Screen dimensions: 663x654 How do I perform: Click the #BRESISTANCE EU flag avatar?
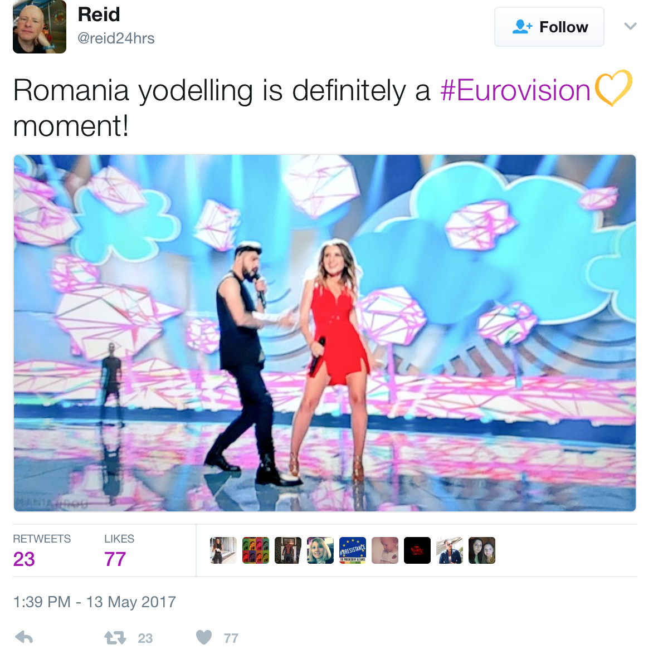(x=353, y=550)
